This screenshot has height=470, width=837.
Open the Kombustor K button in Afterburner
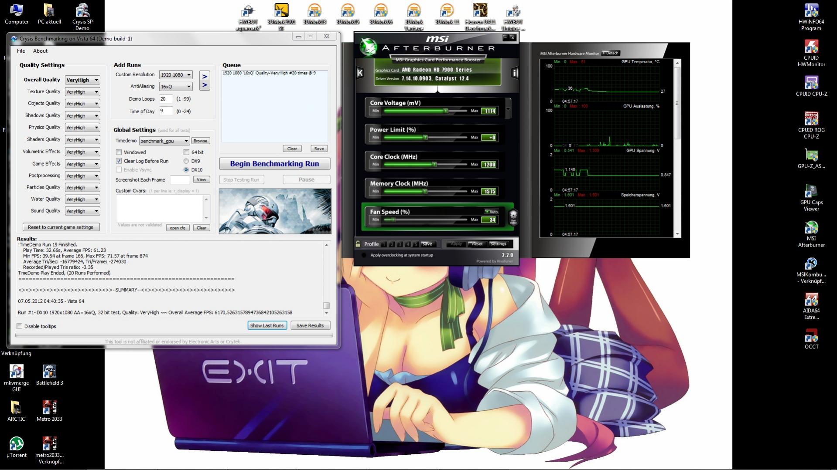pos(360,73)
